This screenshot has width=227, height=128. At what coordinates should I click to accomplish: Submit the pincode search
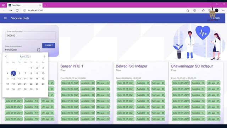point(49,46)
